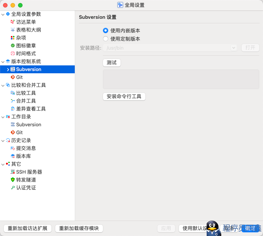The width and height of the screenshot is (263, 236).
Task: Click the selected Subversion row icon
Action: (x=13, y=69)
